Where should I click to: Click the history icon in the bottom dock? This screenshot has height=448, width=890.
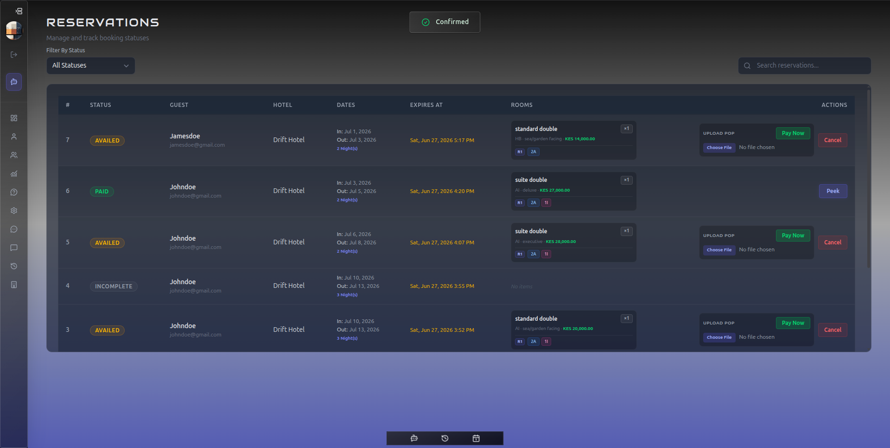coord(445,438)
